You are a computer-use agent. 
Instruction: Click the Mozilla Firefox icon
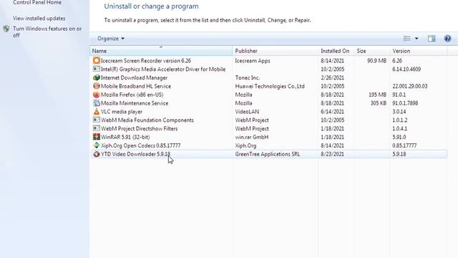pyautogui.click(x=97, y=95)
